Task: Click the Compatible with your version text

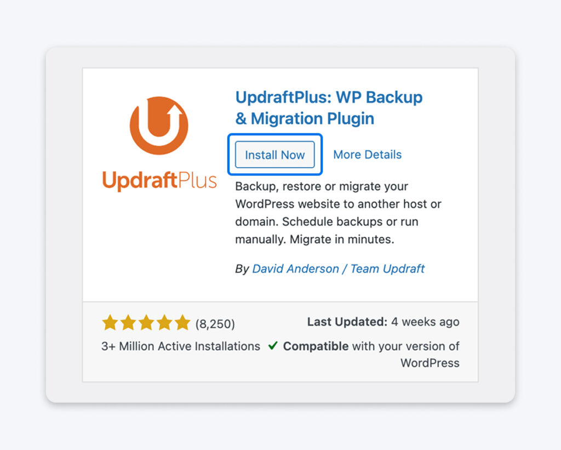Action: pyautogui.click(x=373, y=346)
